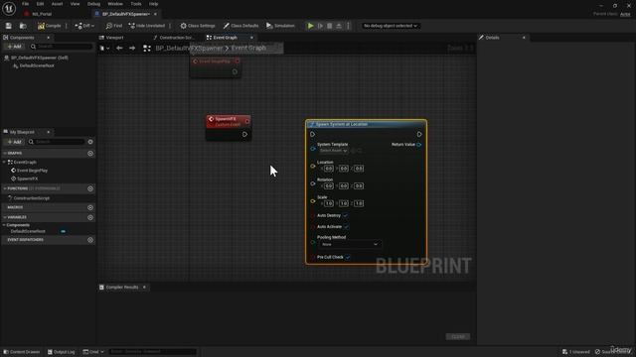
Task: Select DefaultSceneRoot in Components tree
Action: tap(37, 65)
